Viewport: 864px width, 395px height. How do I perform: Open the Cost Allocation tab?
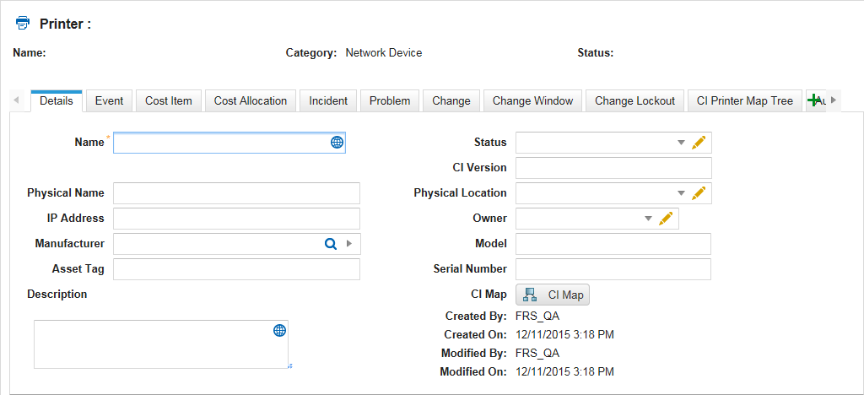click(x=251, y=100)
